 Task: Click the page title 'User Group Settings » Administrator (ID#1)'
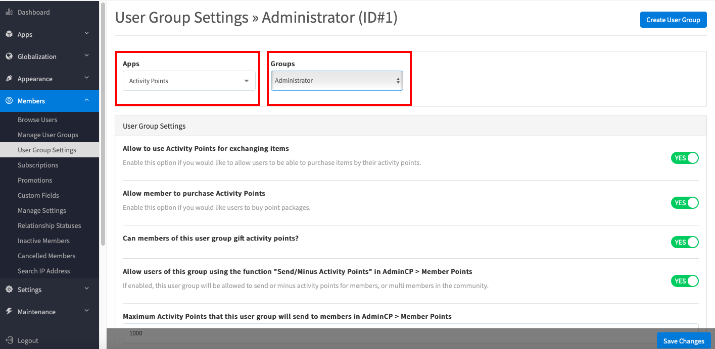tap(256, 18)
